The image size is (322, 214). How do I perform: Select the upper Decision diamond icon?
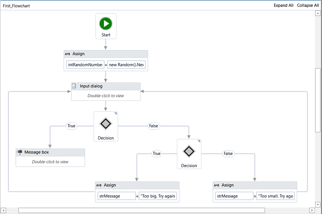point(106,124)
